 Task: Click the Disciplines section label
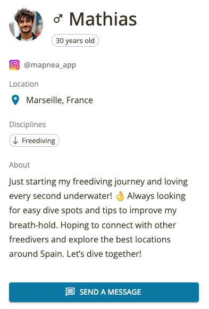tap(27, 124)
